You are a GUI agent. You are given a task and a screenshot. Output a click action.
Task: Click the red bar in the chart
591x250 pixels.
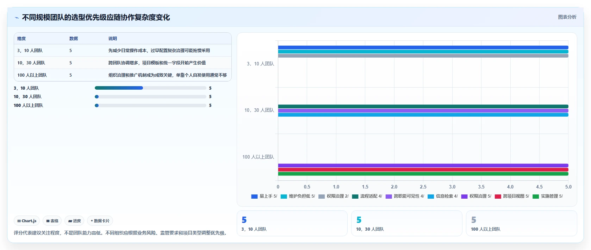[423, 169]
